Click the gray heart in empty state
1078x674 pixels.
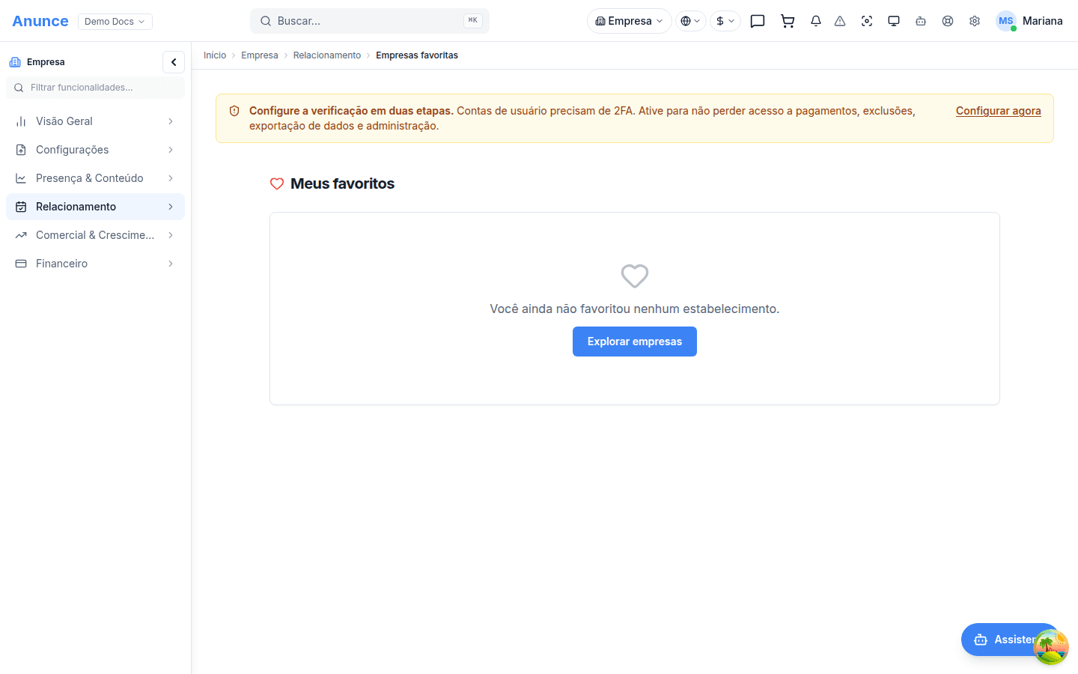click(635, 276)
